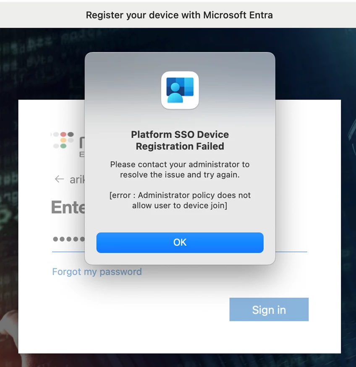Image resolution: width=356 pixels, height=367 pixels.
Task: Click the masked password dots
Action: coord(69,239)
